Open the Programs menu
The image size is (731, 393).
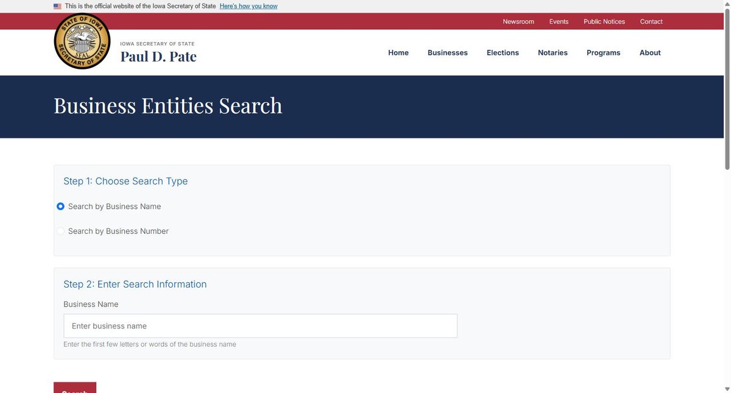[x=603, y=53]
